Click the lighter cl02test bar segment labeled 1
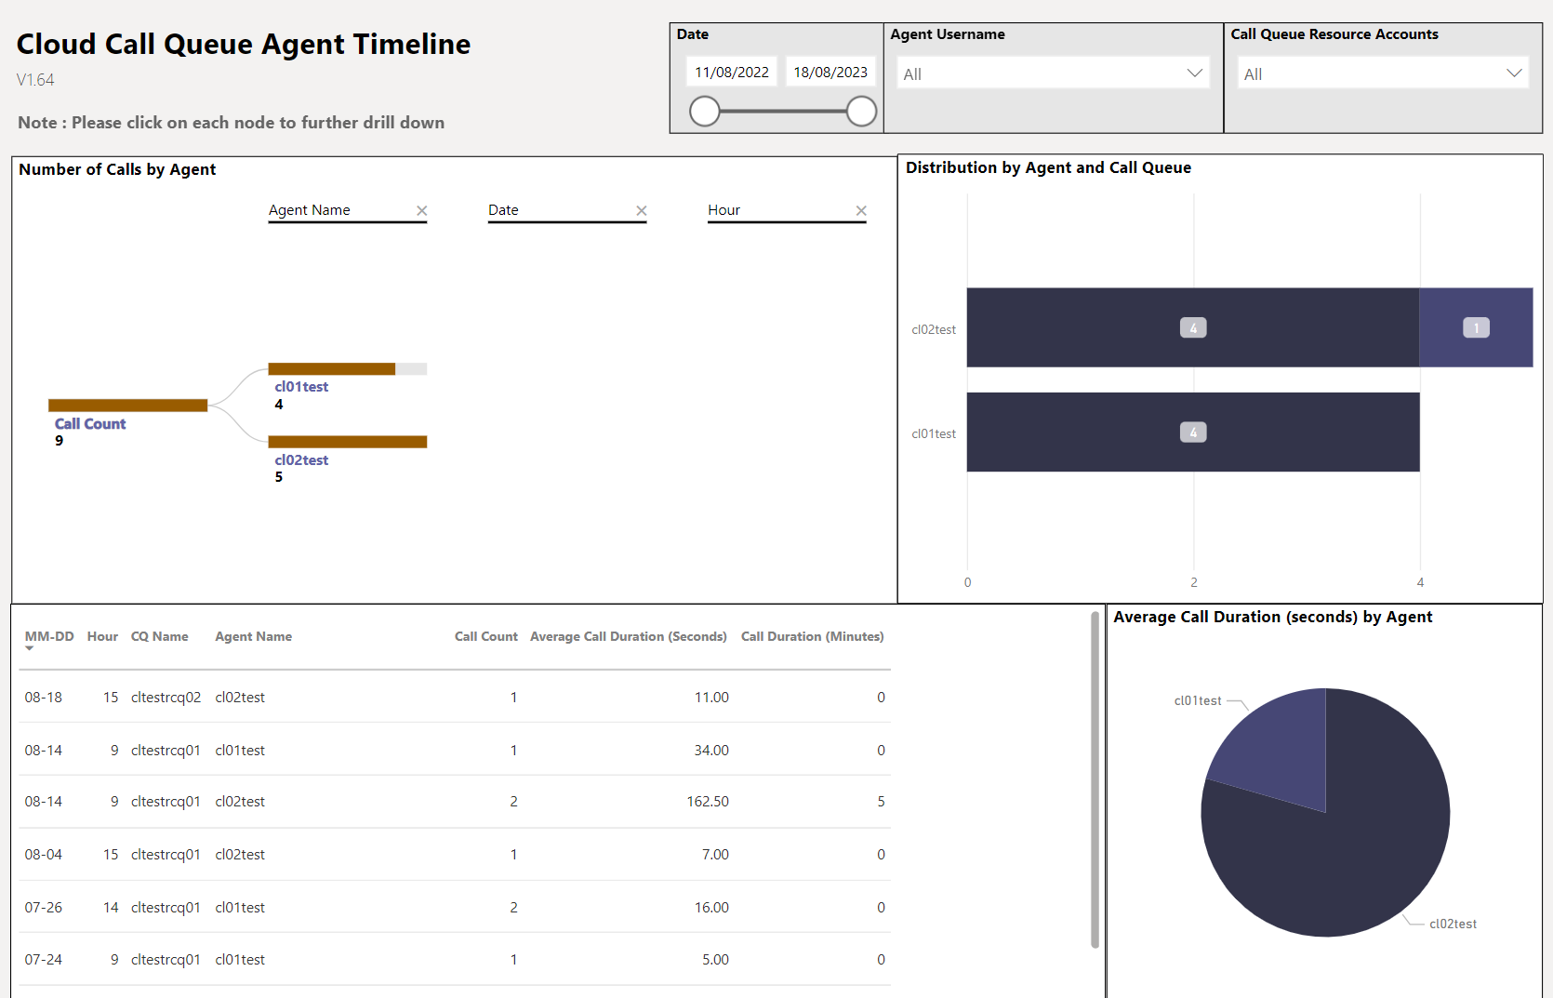The width and height of the screenshot is (1553, 998). (x=1476, y=327)
